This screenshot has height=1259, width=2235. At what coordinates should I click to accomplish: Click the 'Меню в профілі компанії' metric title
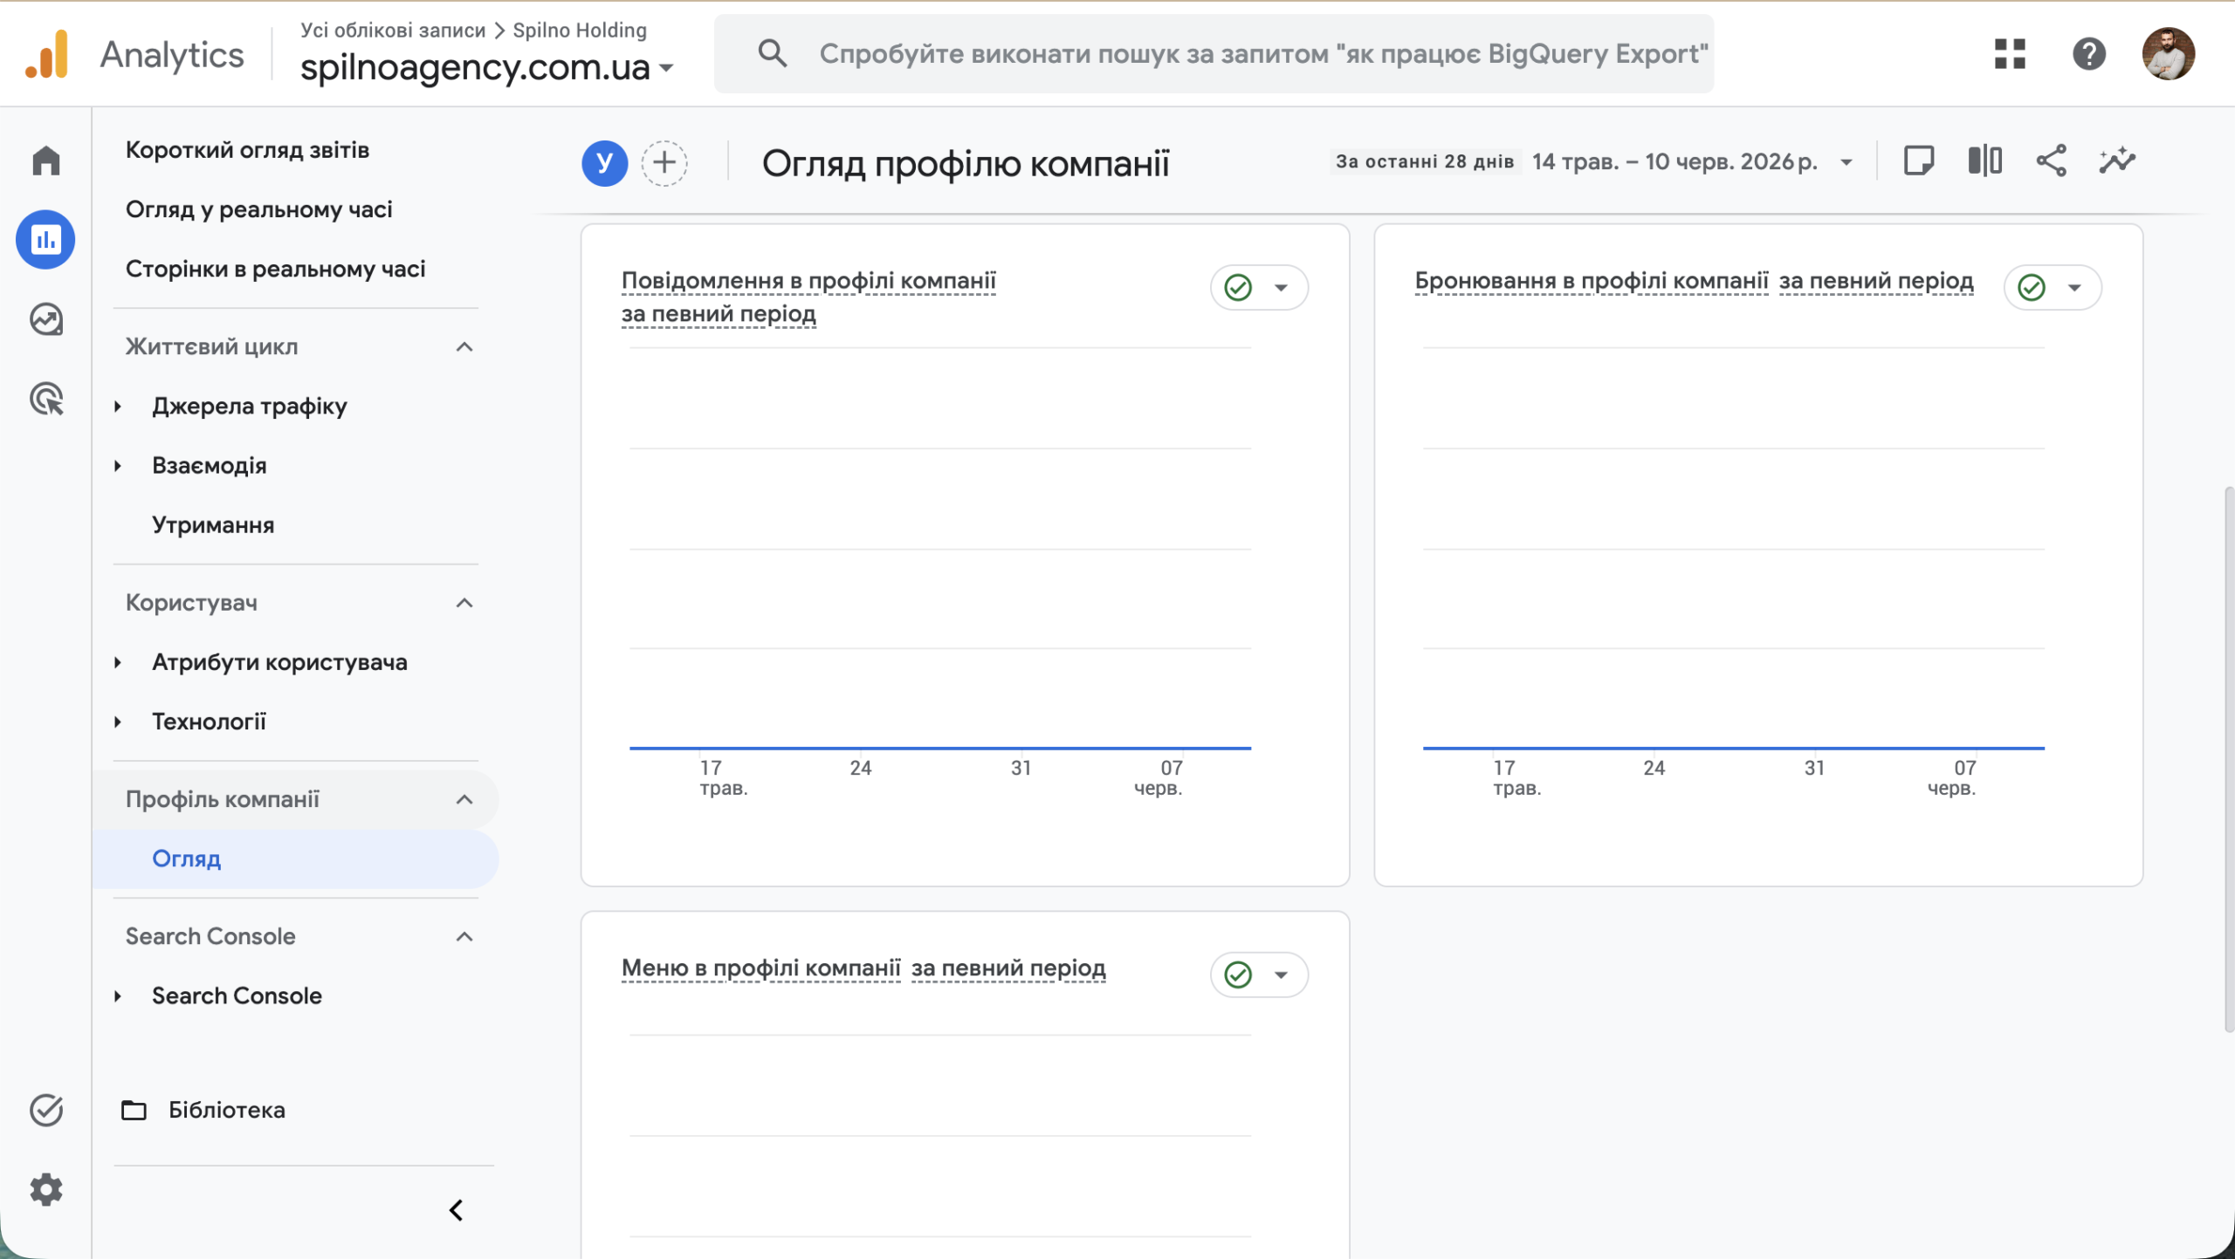tap(760, 968)
